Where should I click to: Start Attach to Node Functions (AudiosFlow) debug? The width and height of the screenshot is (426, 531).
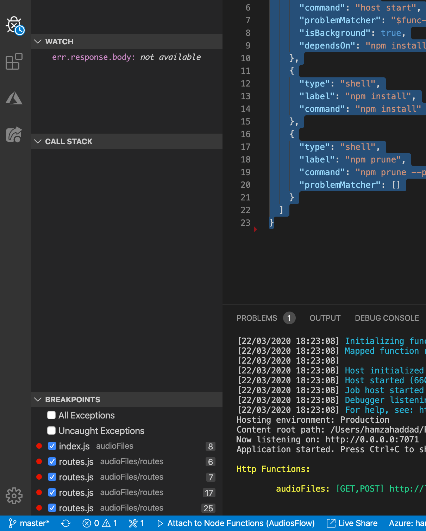coord(236,523)
